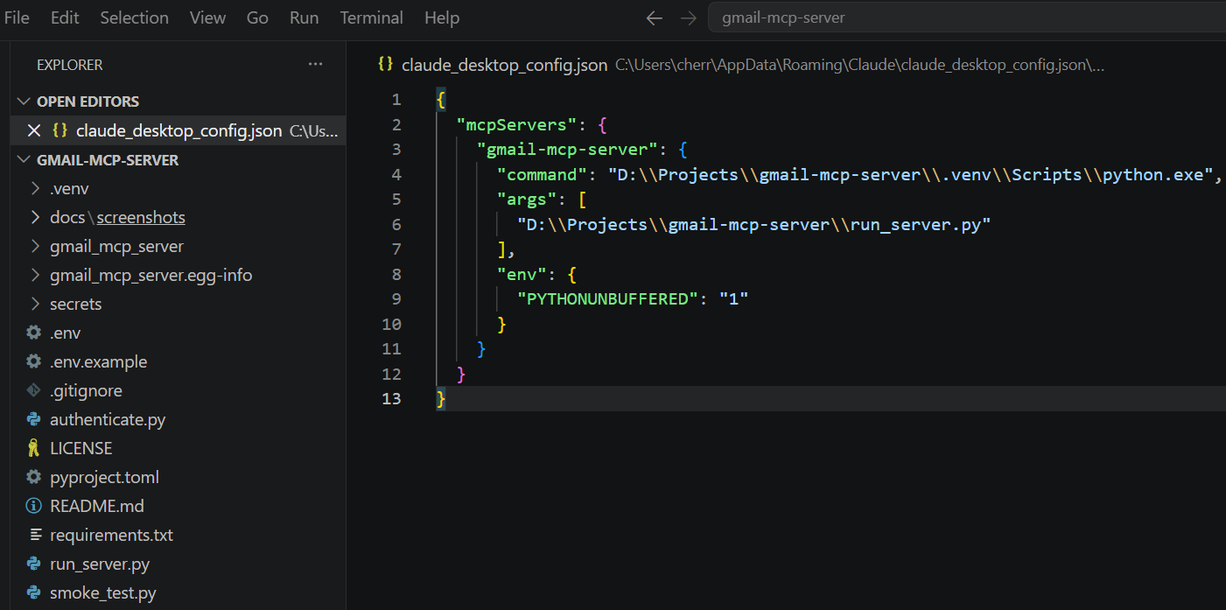The image size is (1226, 610).
Task: Click the gear icon beside .env
Action: pyautogui.click(x=34, y=333)
